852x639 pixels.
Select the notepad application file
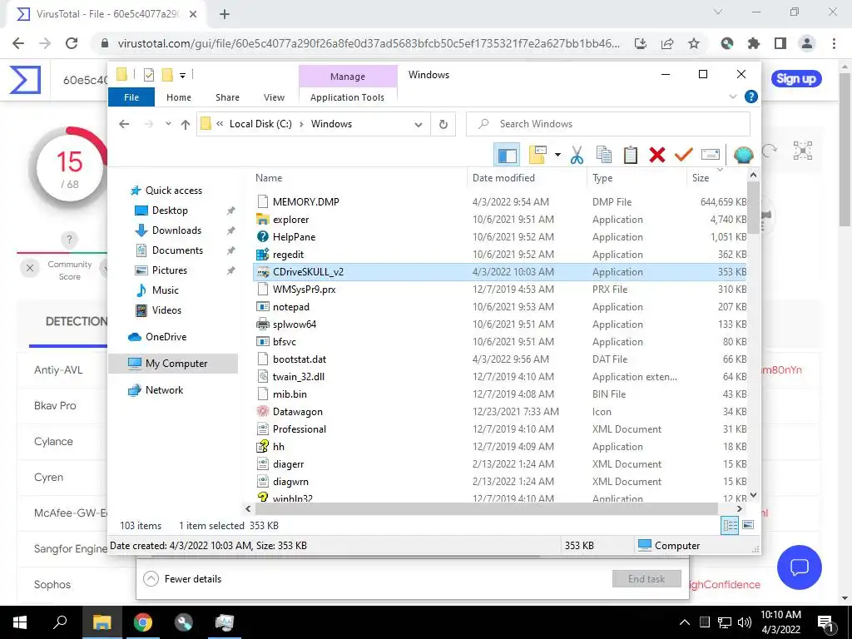tap(500, 307)
